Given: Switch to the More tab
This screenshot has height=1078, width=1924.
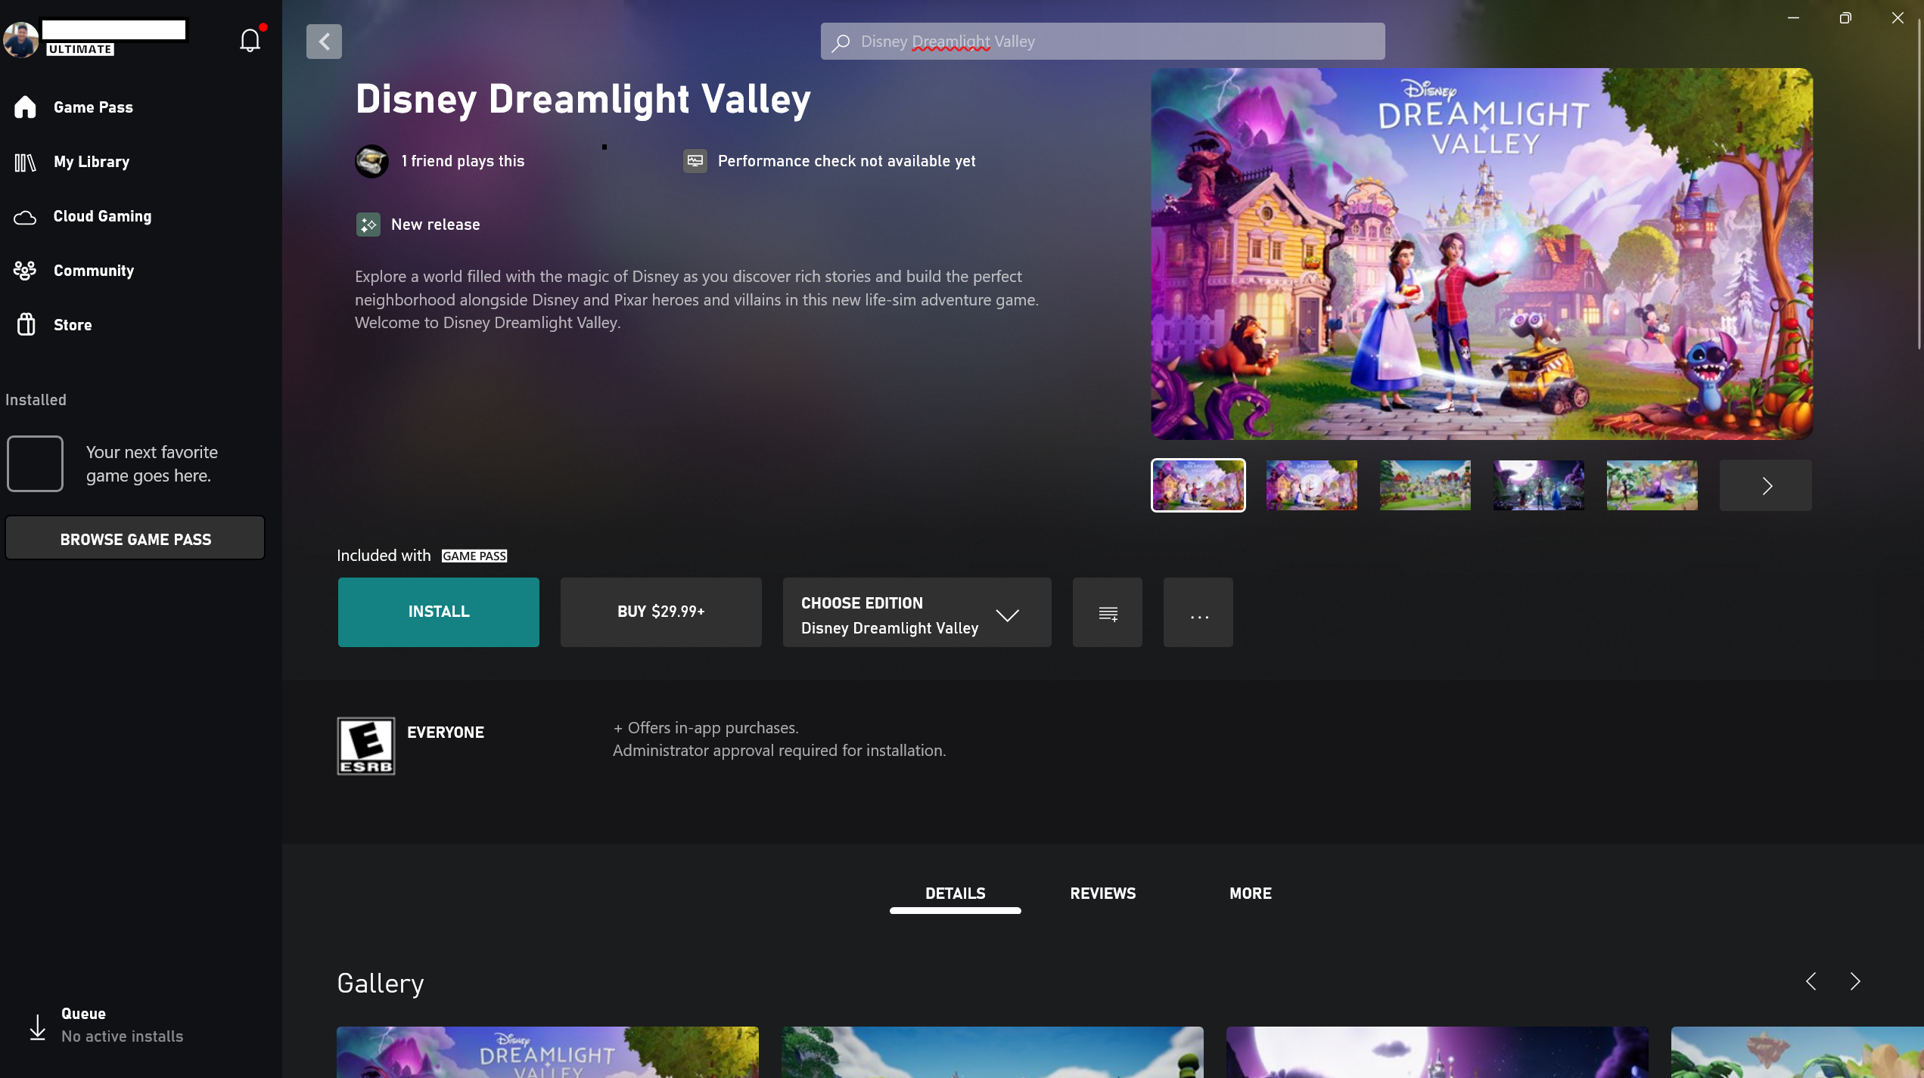Looking at the screenshot, I should click(1250, 893).
